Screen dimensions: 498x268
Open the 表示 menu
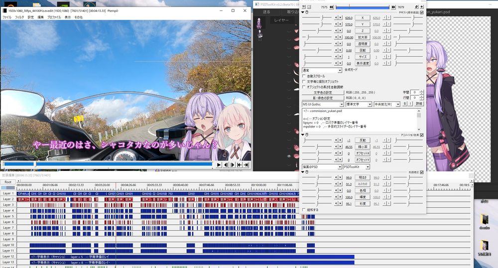click(68, 17)
